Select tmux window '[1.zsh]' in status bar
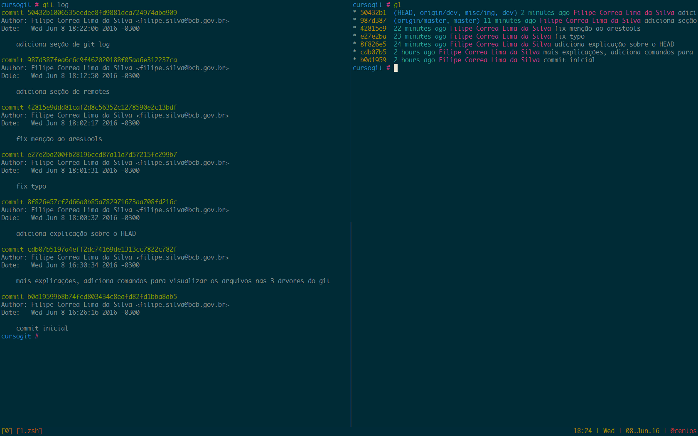This screenshot has height=436, width=698. click(x=29, y=431)
